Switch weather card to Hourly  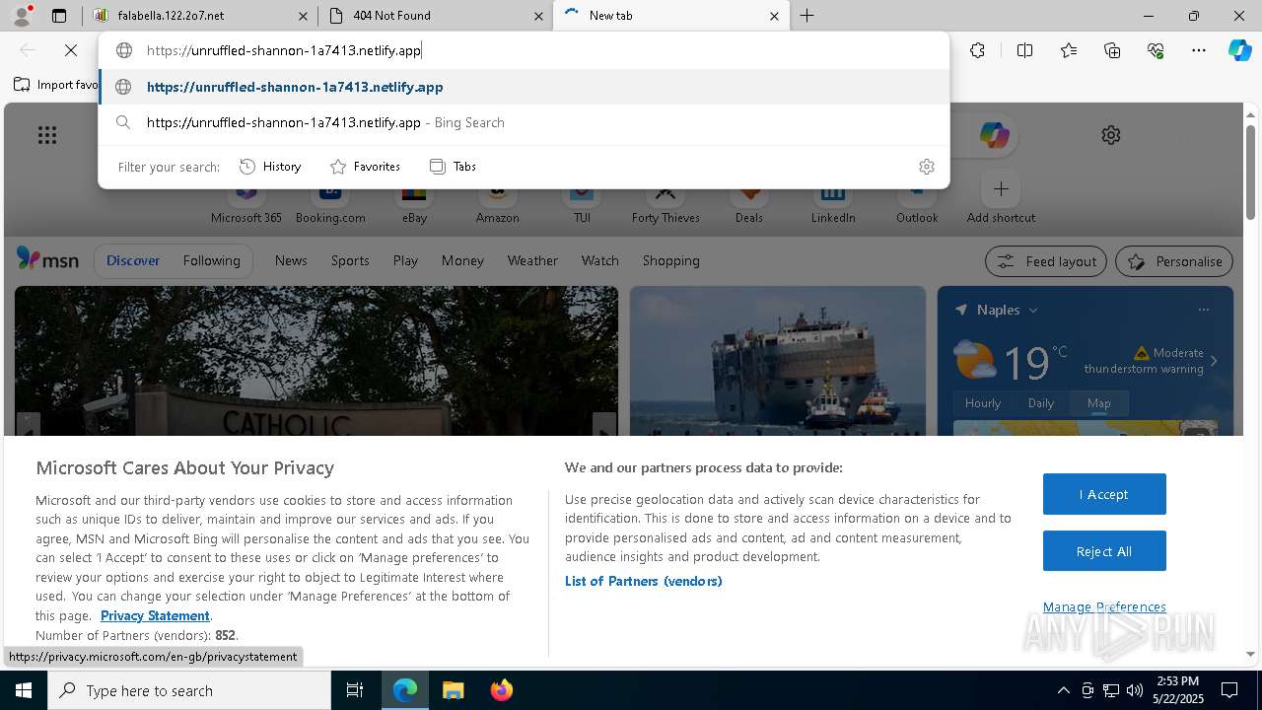pyautogui.click(x=982, y=402)
